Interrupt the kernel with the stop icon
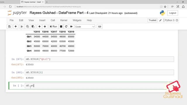Image resolution: width=187 pixels, height=105 pixels. 61,27
